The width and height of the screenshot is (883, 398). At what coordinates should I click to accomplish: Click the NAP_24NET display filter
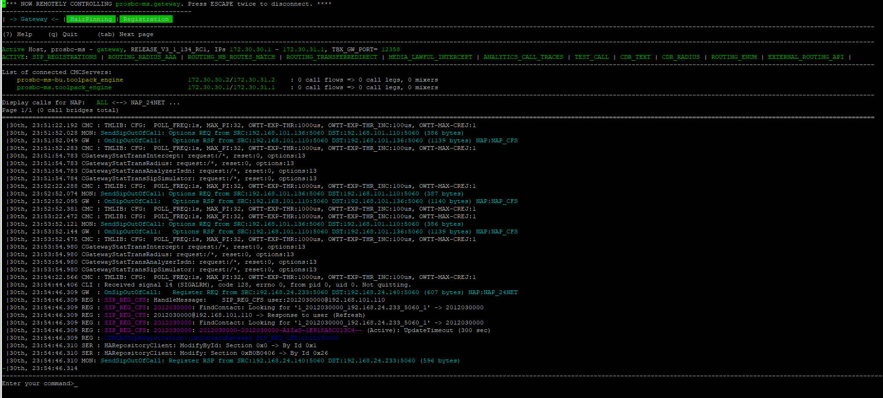(147, 102)
